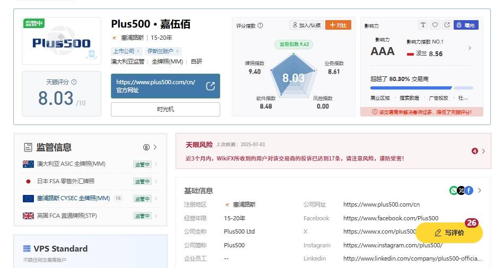The height and width of the screenshot is (268, 503).
Task: Click the WhatsApp social icon
Action: point(454,191)
